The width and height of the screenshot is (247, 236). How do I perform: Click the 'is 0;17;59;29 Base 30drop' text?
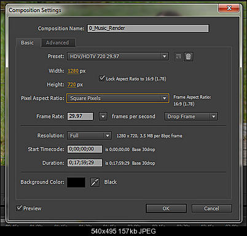pos(130,163)
